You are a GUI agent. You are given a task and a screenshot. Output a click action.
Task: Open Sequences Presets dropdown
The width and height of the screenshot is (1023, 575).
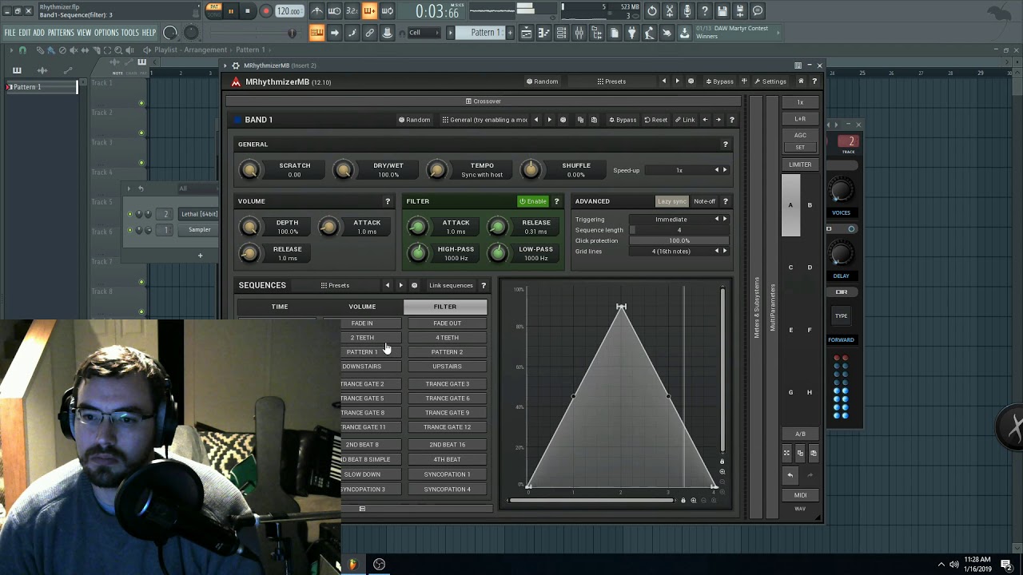(335, 285)
